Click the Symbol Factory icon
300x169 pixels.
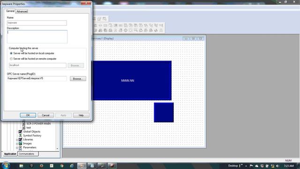(x=20, y=136)
